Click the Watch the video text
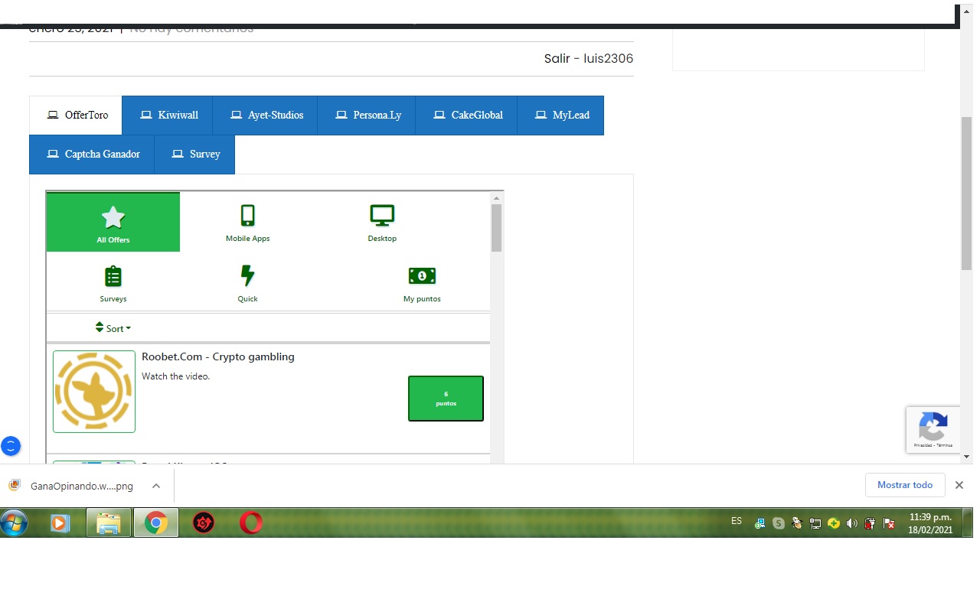This screenshot has height=612, width=980. 175,376
